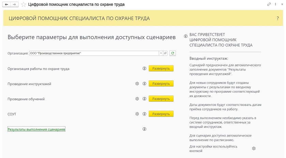Show info for Проведение обучений
This screenshot has height=158, width=286.
(x=144, y=99)
